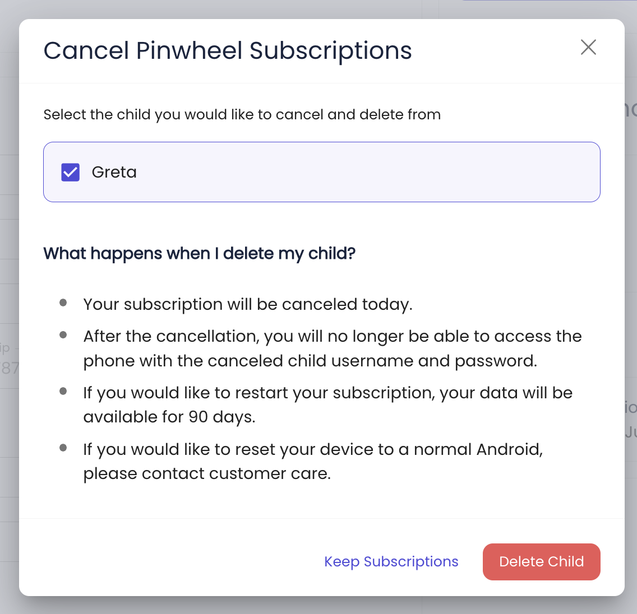Click the 'please contact customer care' text
The width and height of the screenshot is (637, 614).
[x=207, y=474]
